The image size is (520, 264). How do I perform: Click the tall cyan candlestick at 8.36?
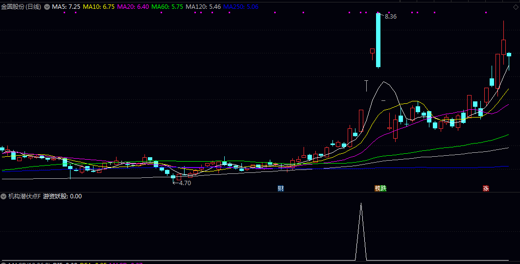coord(378,41)
